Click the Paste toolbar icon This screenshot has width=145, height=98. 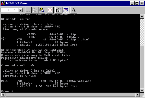[x=42, y=10]
